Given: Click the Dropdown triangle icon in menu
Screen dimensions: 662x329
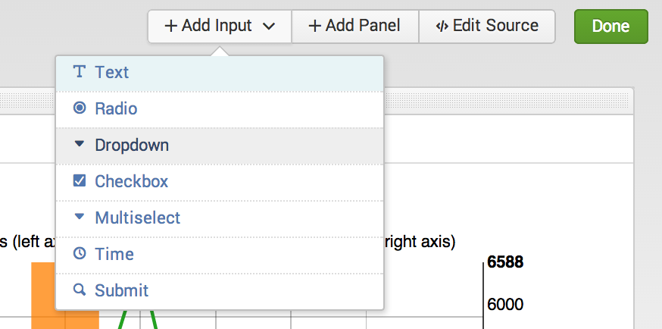Looking at the screenshot, I should click(79, 144).
